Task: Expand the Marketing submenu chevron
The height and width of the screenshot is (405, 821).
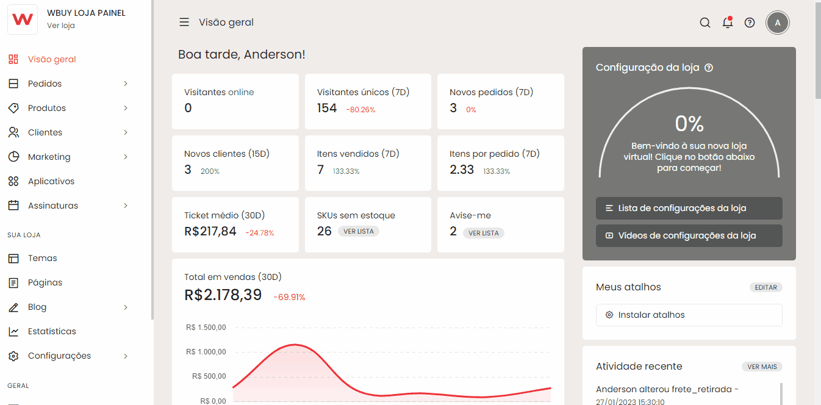Action: pyautogui.click(x=126, y=157)
